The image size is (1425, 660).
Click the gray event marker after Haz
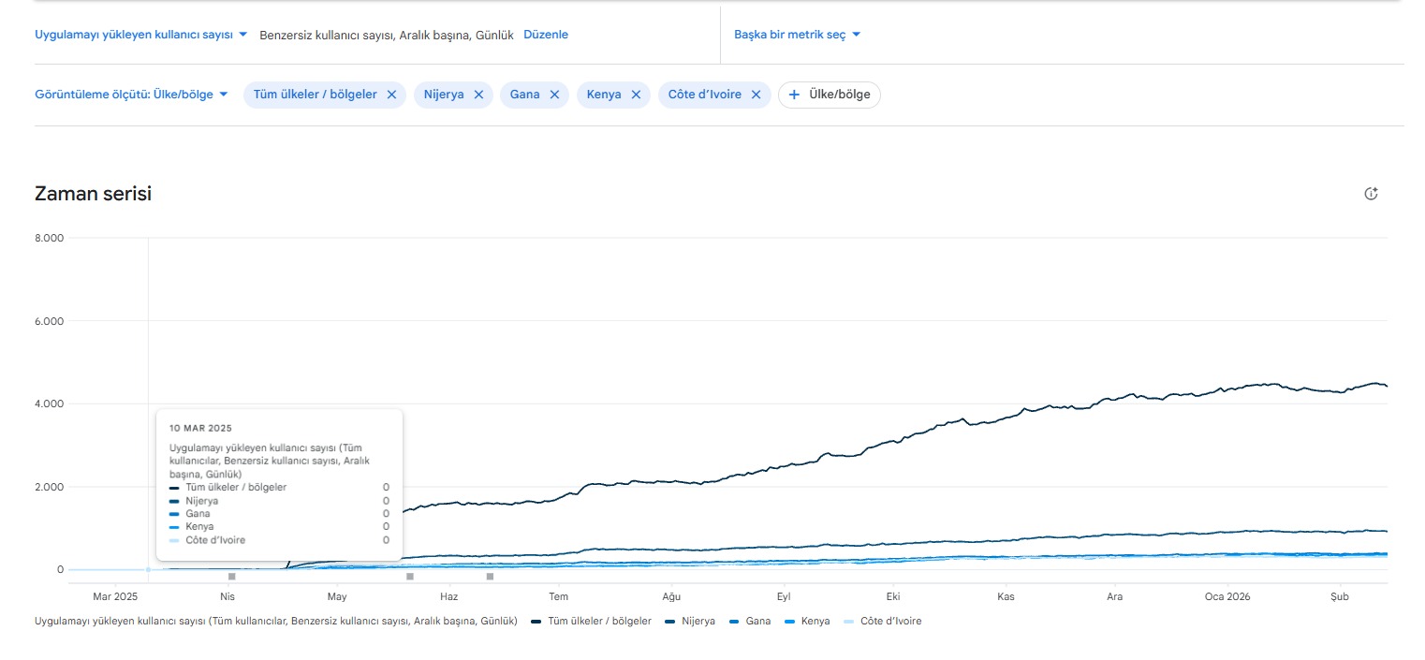point(490,577)
